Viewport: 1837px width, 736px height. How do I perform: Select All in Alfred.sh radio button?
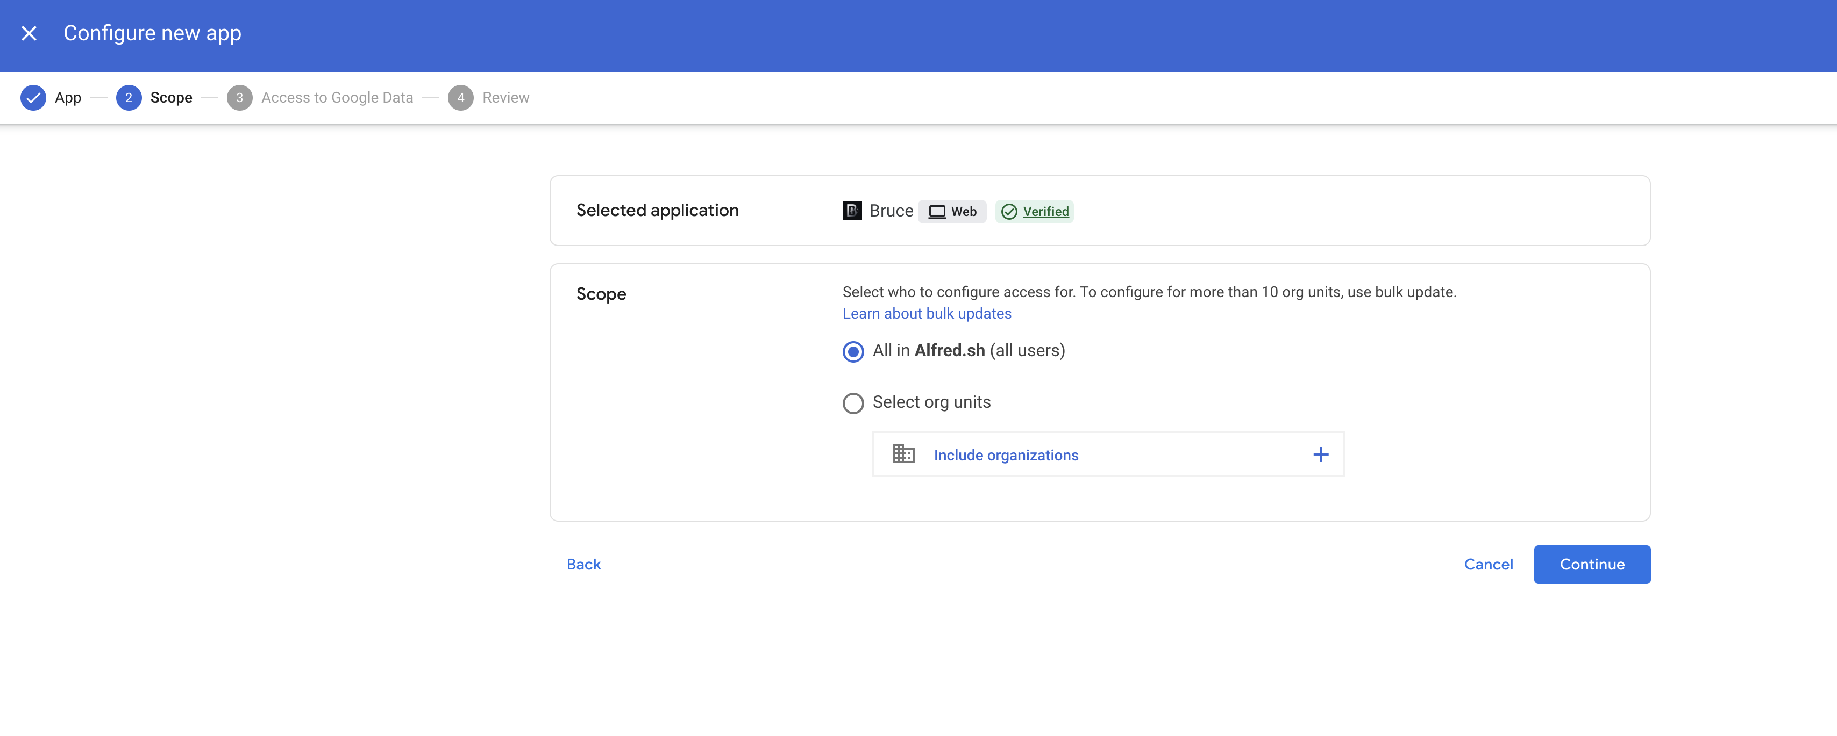853,352
